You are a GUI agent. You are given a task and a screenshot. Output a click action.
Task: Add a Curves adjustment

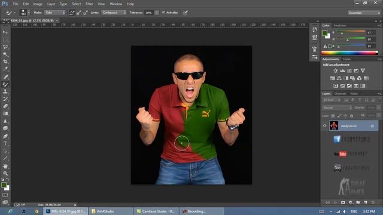coord(349,70)
